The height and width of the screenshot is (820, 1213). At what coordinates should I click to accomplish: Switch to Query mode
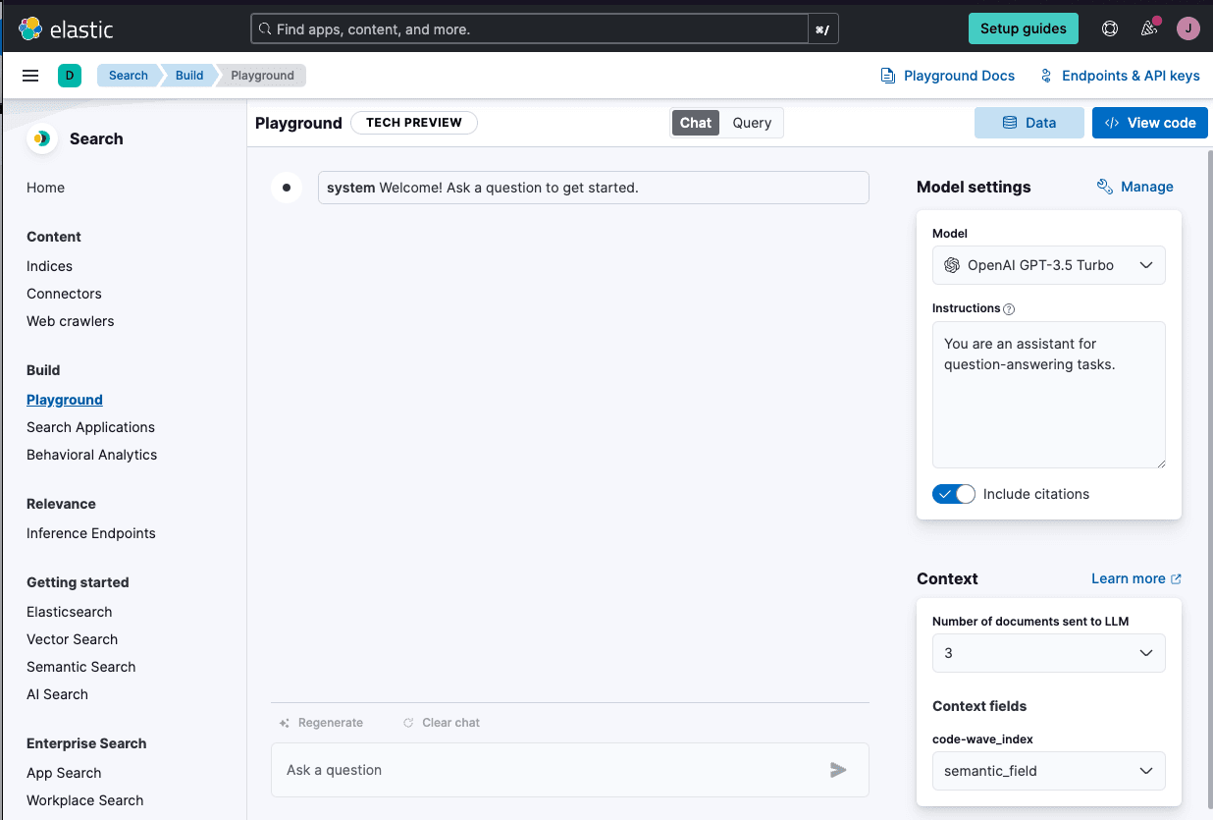point(752,123)
